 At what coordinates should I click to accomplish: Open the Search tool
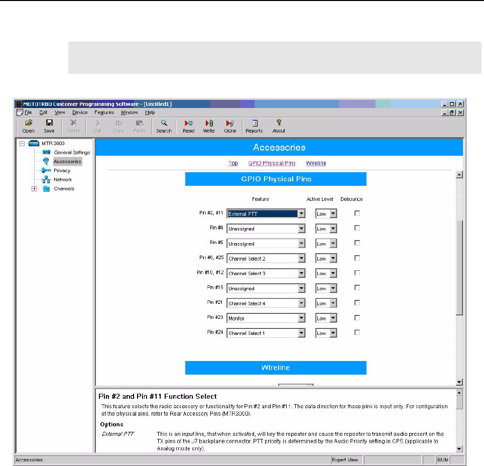pos(164,127)
